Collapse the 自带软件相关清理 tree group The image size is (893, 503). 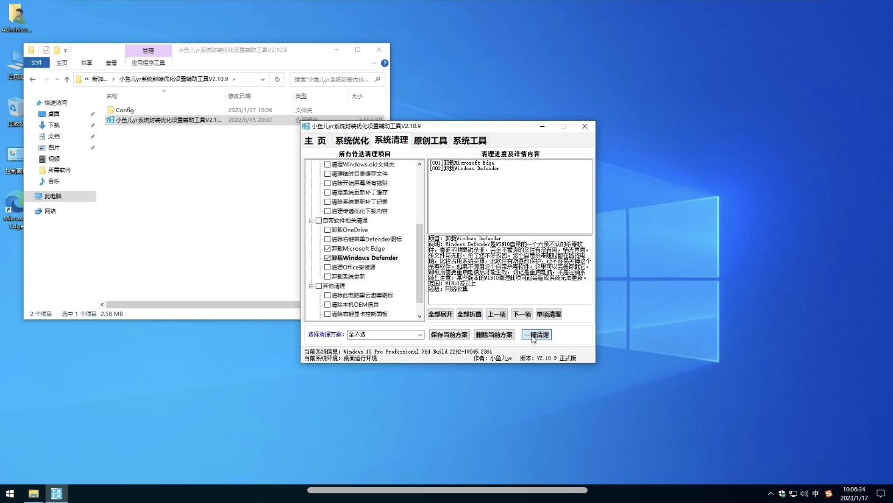[x=311, y=221]
